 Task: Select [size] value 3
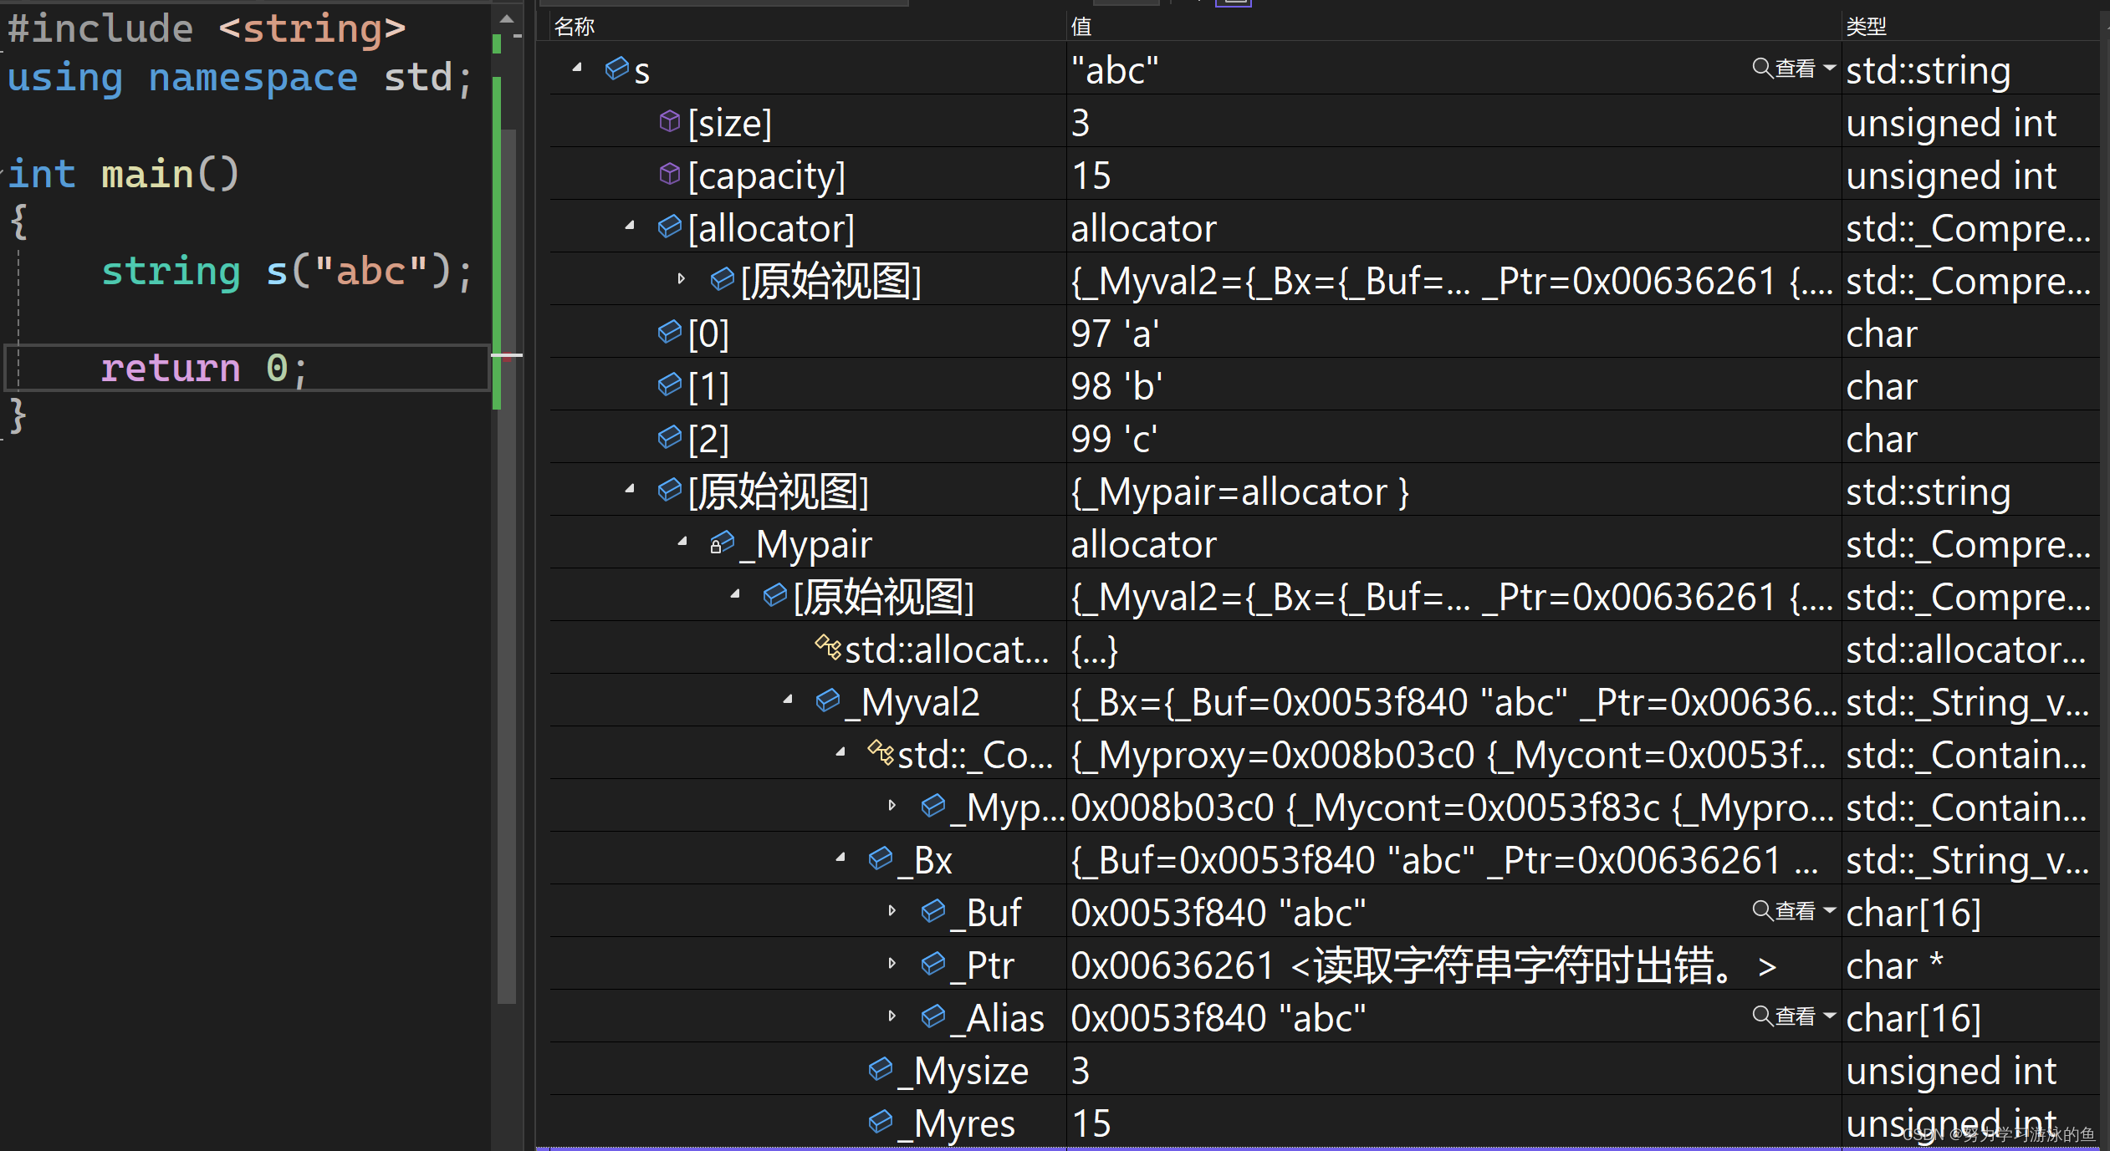(x=1081, y=123)
